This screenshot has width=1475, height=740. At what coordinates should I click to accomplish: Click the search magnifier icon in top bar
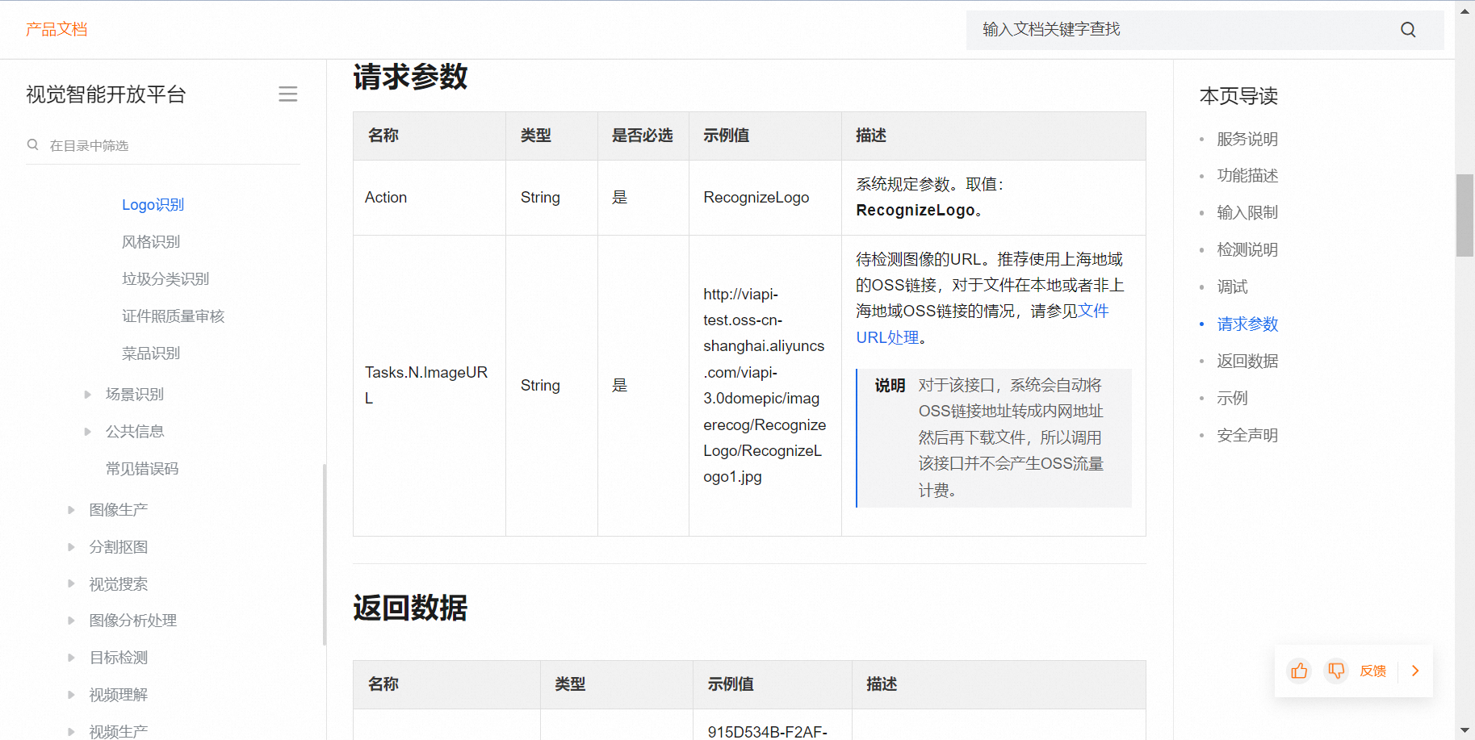[1408, 30]
